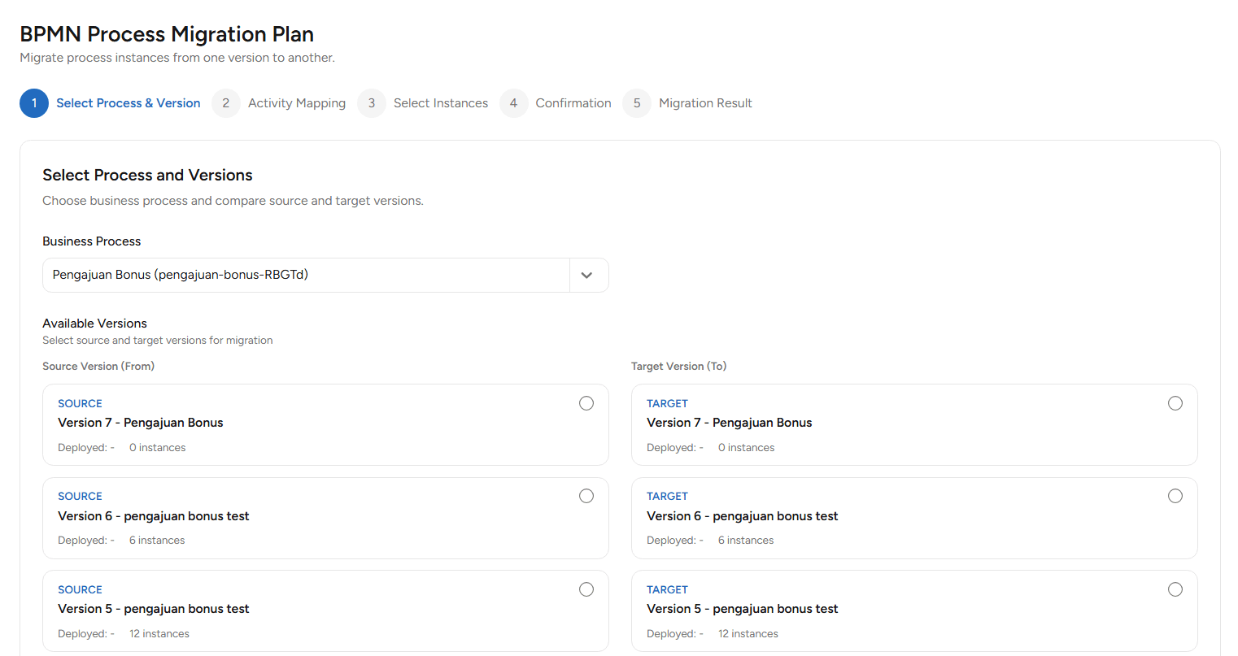
Task: Click '12 instances' in source Version 5 card
Action: click(x=159, y=634)
